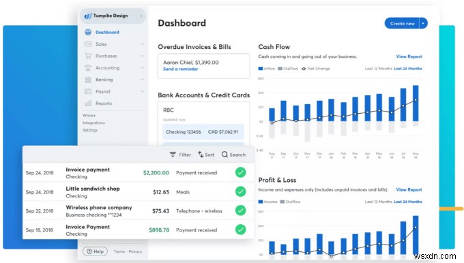Toggle the green check for Wireless phone company
Screen dimensions: 464x263
tap(241, 211)
